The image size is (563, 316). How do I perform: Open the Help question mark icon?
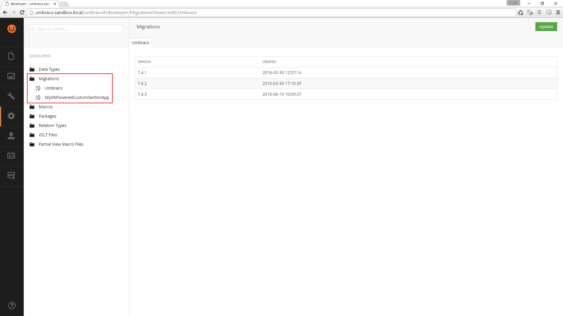click(12, 305)
